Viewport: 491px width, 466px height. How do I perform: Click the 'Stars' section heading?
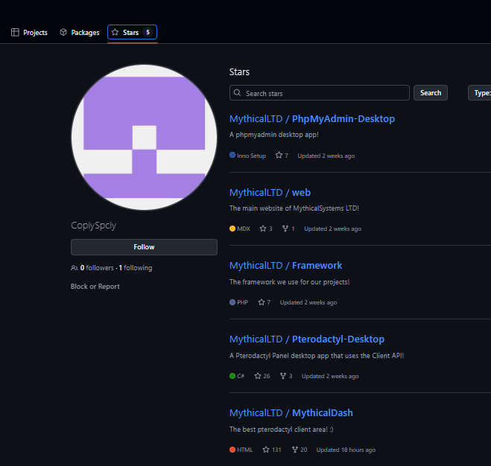(240, 72)
